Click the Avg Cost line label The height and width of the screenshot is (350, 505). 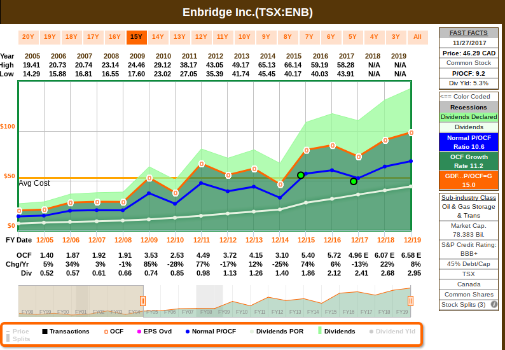pos(34,183)
